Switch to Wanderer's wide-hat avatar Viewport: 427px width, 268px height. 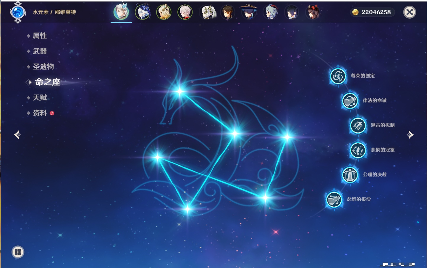tap(249, 12)
